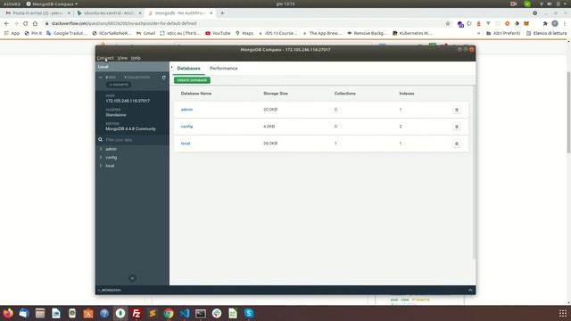Open Chrome three-dot menu
Viewport: 571px width, 321px height.
pos(565,23)
